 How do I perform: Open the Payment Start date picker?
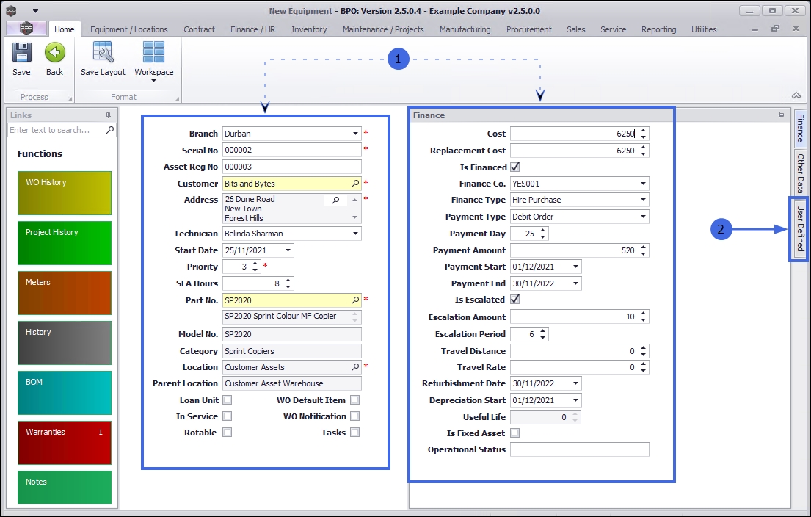click(575, 267)
